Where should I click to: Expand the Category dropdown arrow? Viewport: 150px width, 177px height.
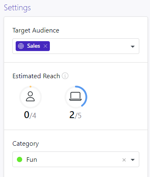coord(133,160)
